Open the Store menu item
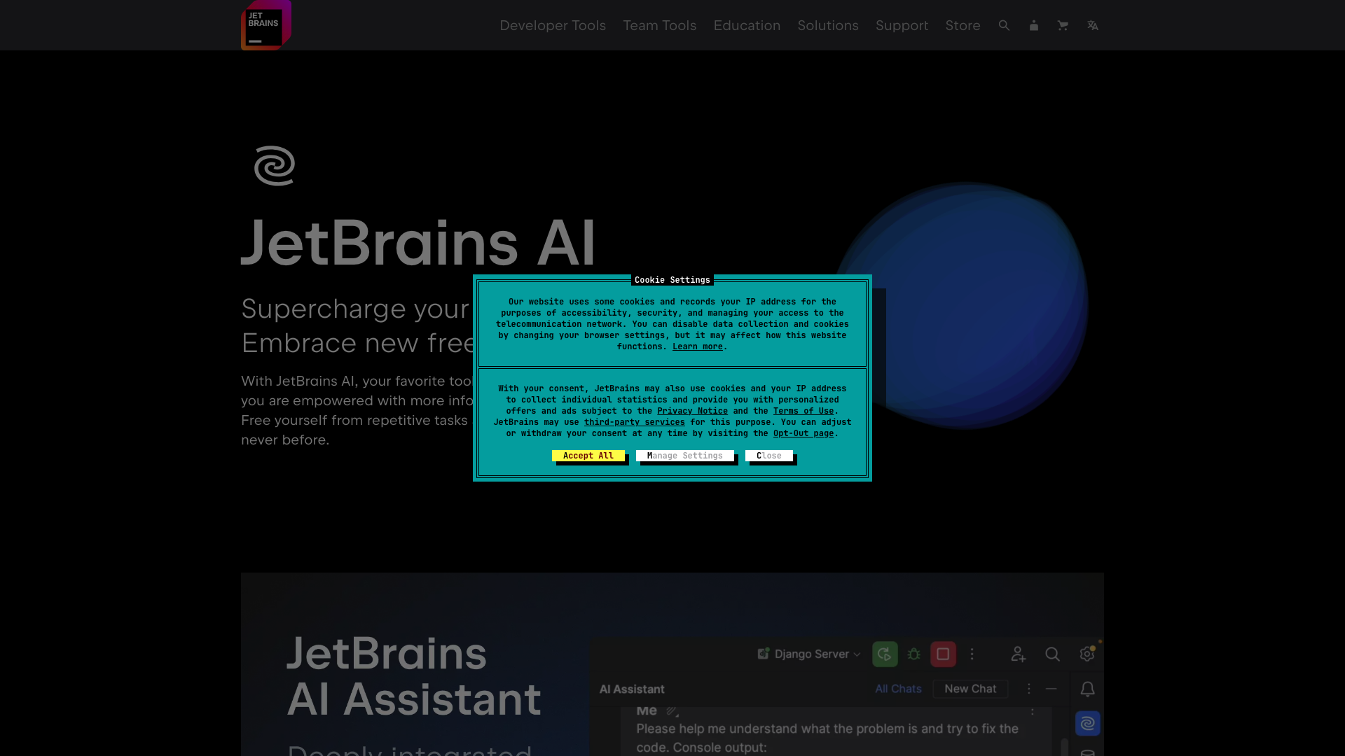1345x756 pixels. point(963,25)
